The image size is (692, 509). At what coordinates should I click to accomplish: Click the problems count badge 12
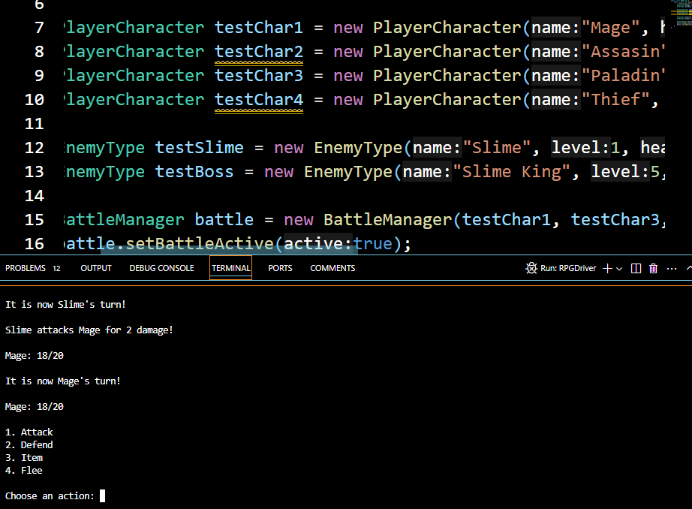[57, 268]
